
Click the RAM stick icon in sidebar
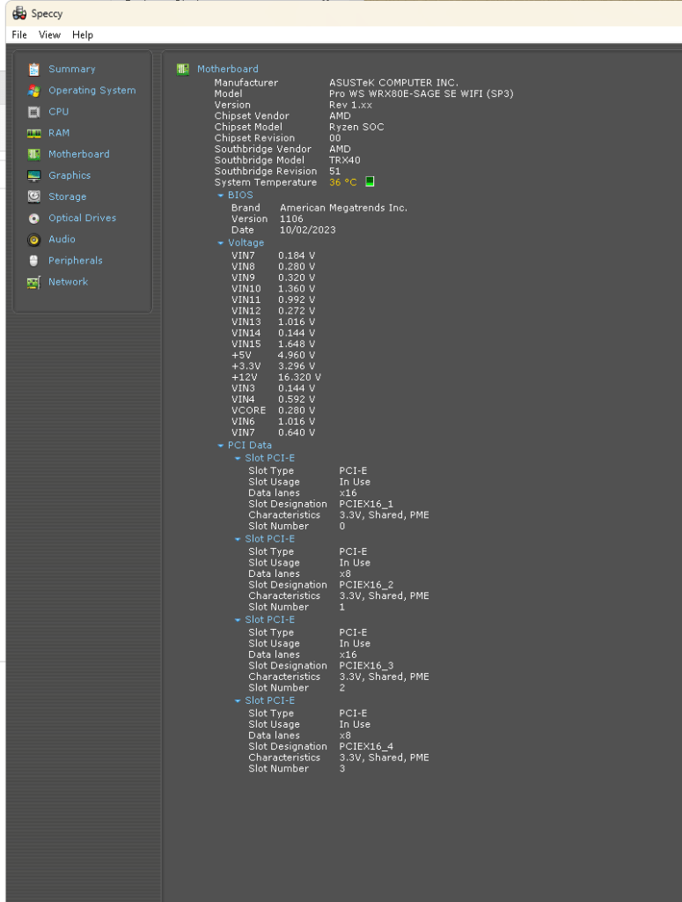pyautogui.click(x=34, y=133)
